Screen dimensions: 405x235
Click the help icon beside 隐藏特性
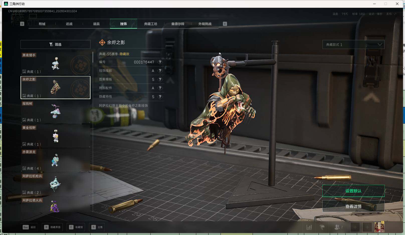[160, 97]
